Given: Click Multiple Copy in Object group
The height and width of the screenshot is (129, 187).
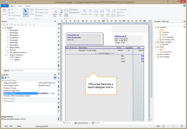Looking at the screenshot, I should 42,12.
